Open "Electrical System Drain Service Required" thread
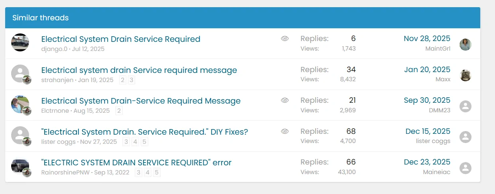Image resolution: width=495 pixels, height=194 pixels. [121, 39]
